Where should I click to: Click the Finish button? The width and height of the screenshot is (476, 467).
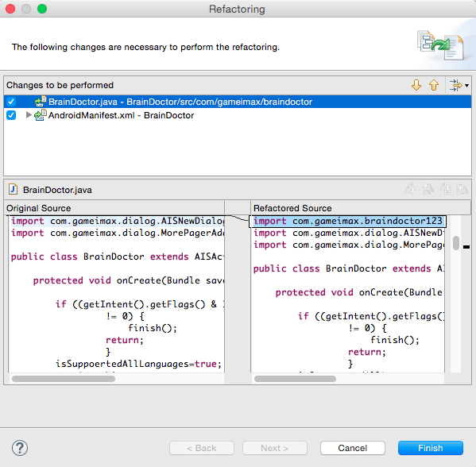[431, 448]
